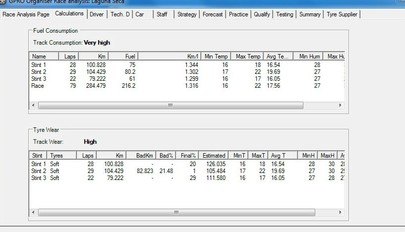Open the Tech. D tab
This screenshot has width=405, height=232.
[120, 14]
